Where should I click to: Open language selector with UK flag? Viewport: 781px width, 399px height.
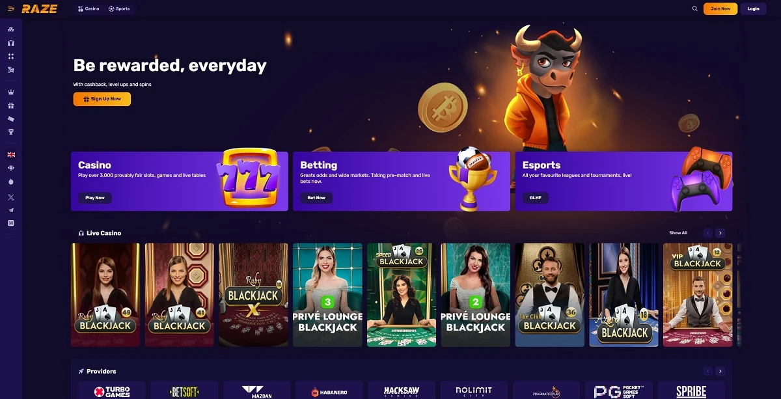pos(10,155)
